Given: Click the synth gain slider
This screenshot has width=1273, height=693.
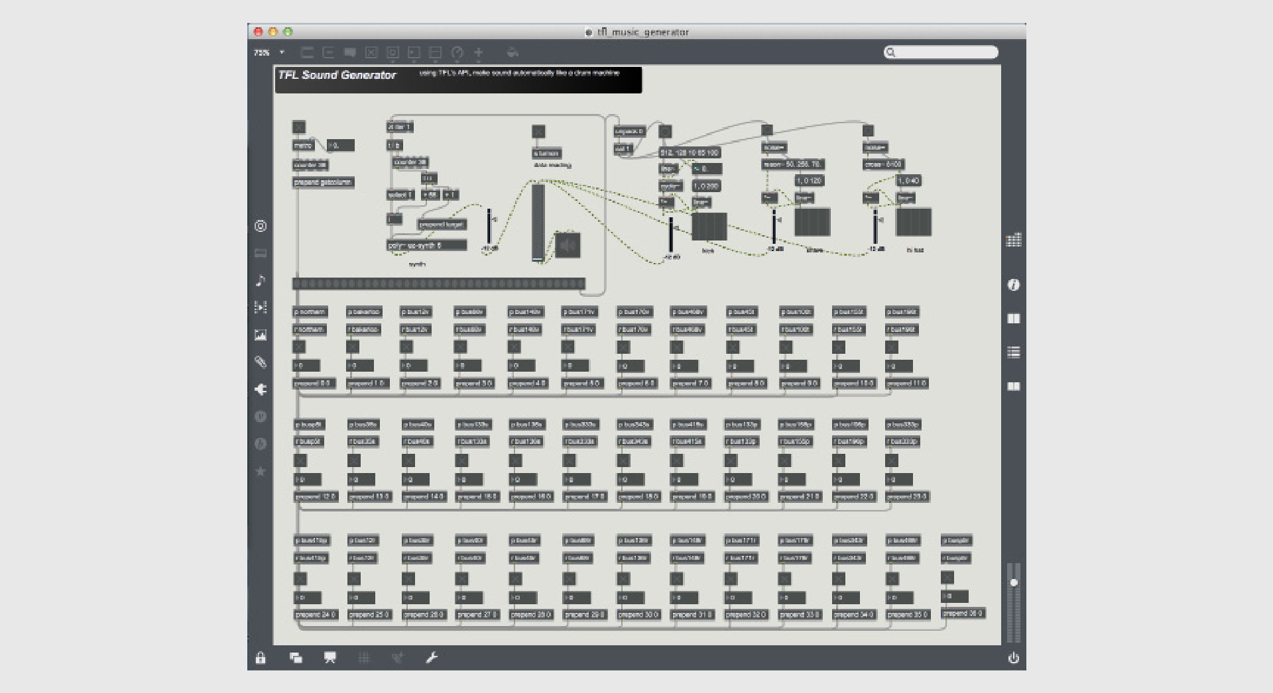Looking at the screenshot, I should pyautogui.click(x=489, y=227).
